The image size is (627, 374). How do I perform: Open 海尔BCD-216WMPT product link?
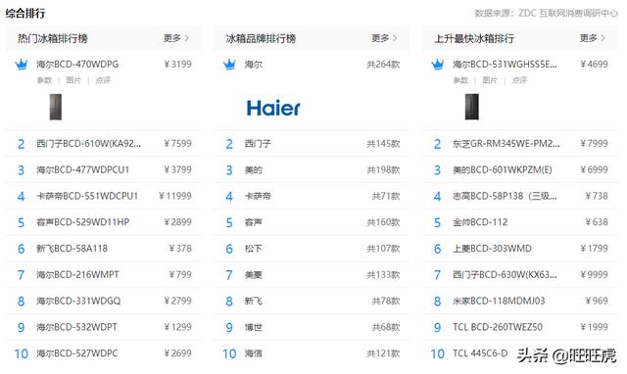[x=77, y=275]
